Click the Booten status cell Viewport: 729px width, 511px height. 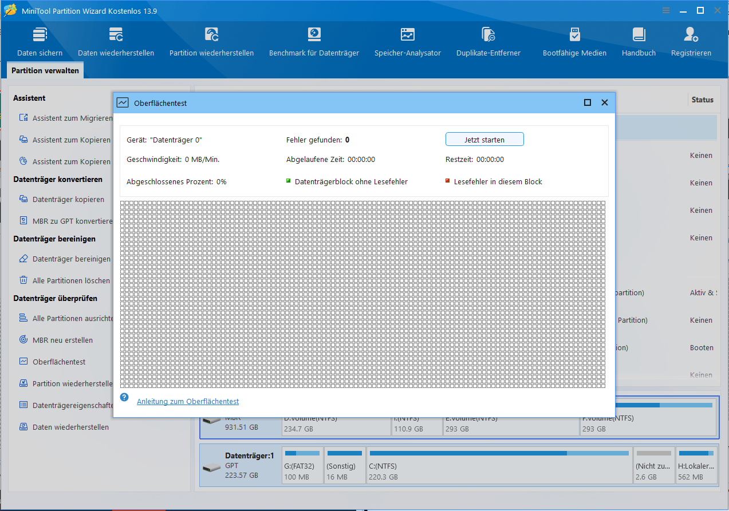(x=702, y=347)
